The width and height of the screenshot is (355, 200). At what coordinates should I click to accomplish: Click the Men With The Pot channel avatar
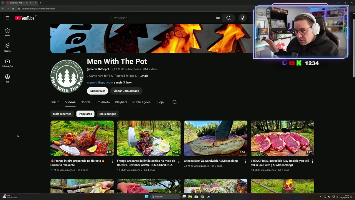67,76
